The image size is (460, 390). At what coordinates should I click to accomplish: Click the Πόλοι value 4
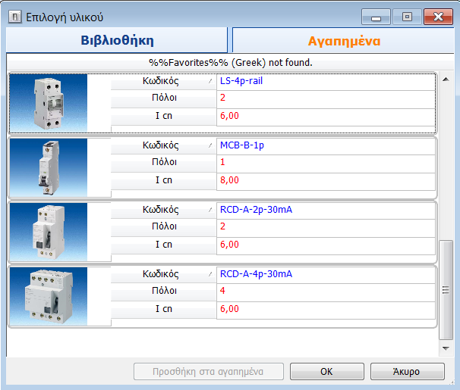tap(222, 291)
